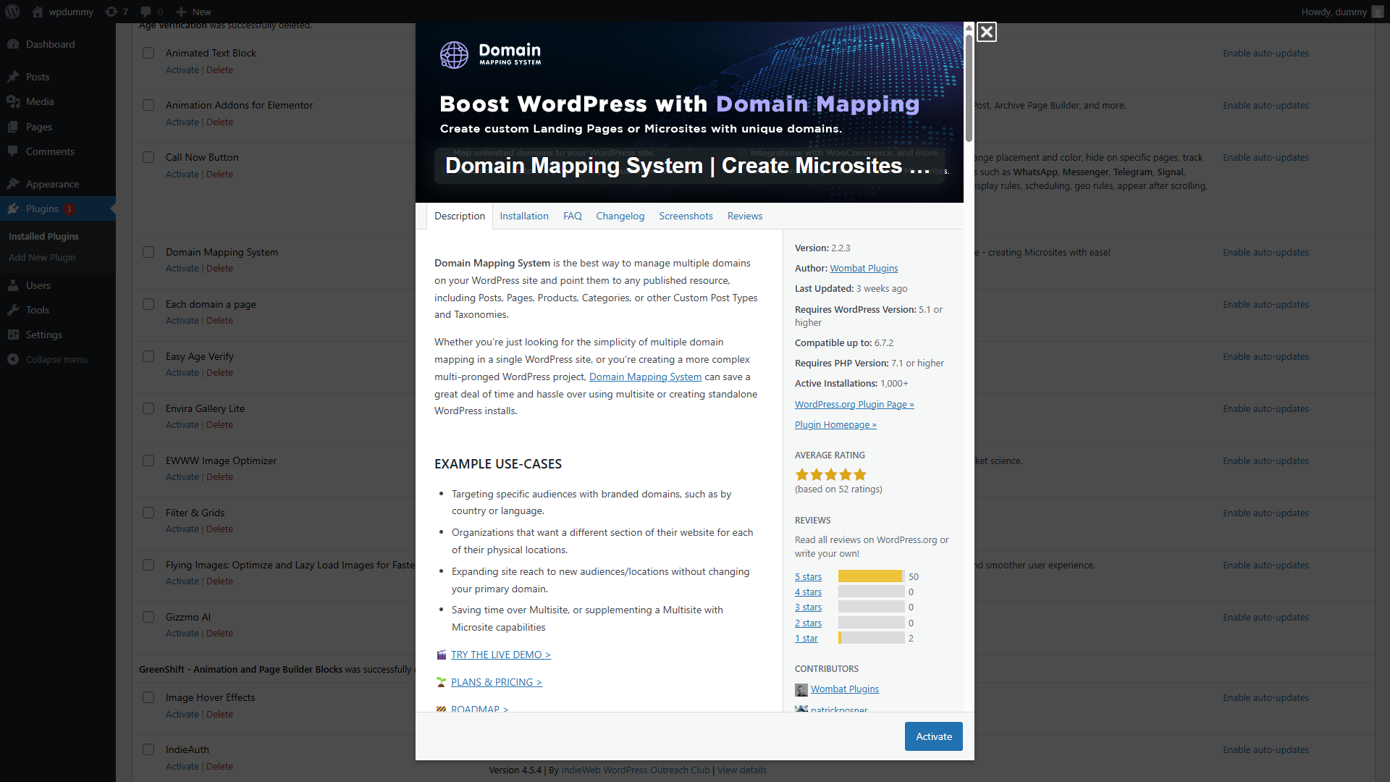The width and height of the screenshot is (1390, 782).
Task: Click the Pages icon in sidebar
Action: (13, 127)
